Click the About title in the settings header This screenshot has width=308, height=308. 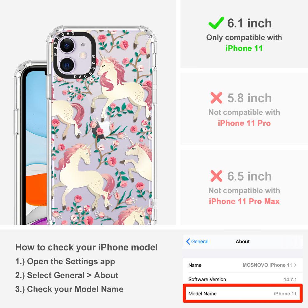[243, 241]
